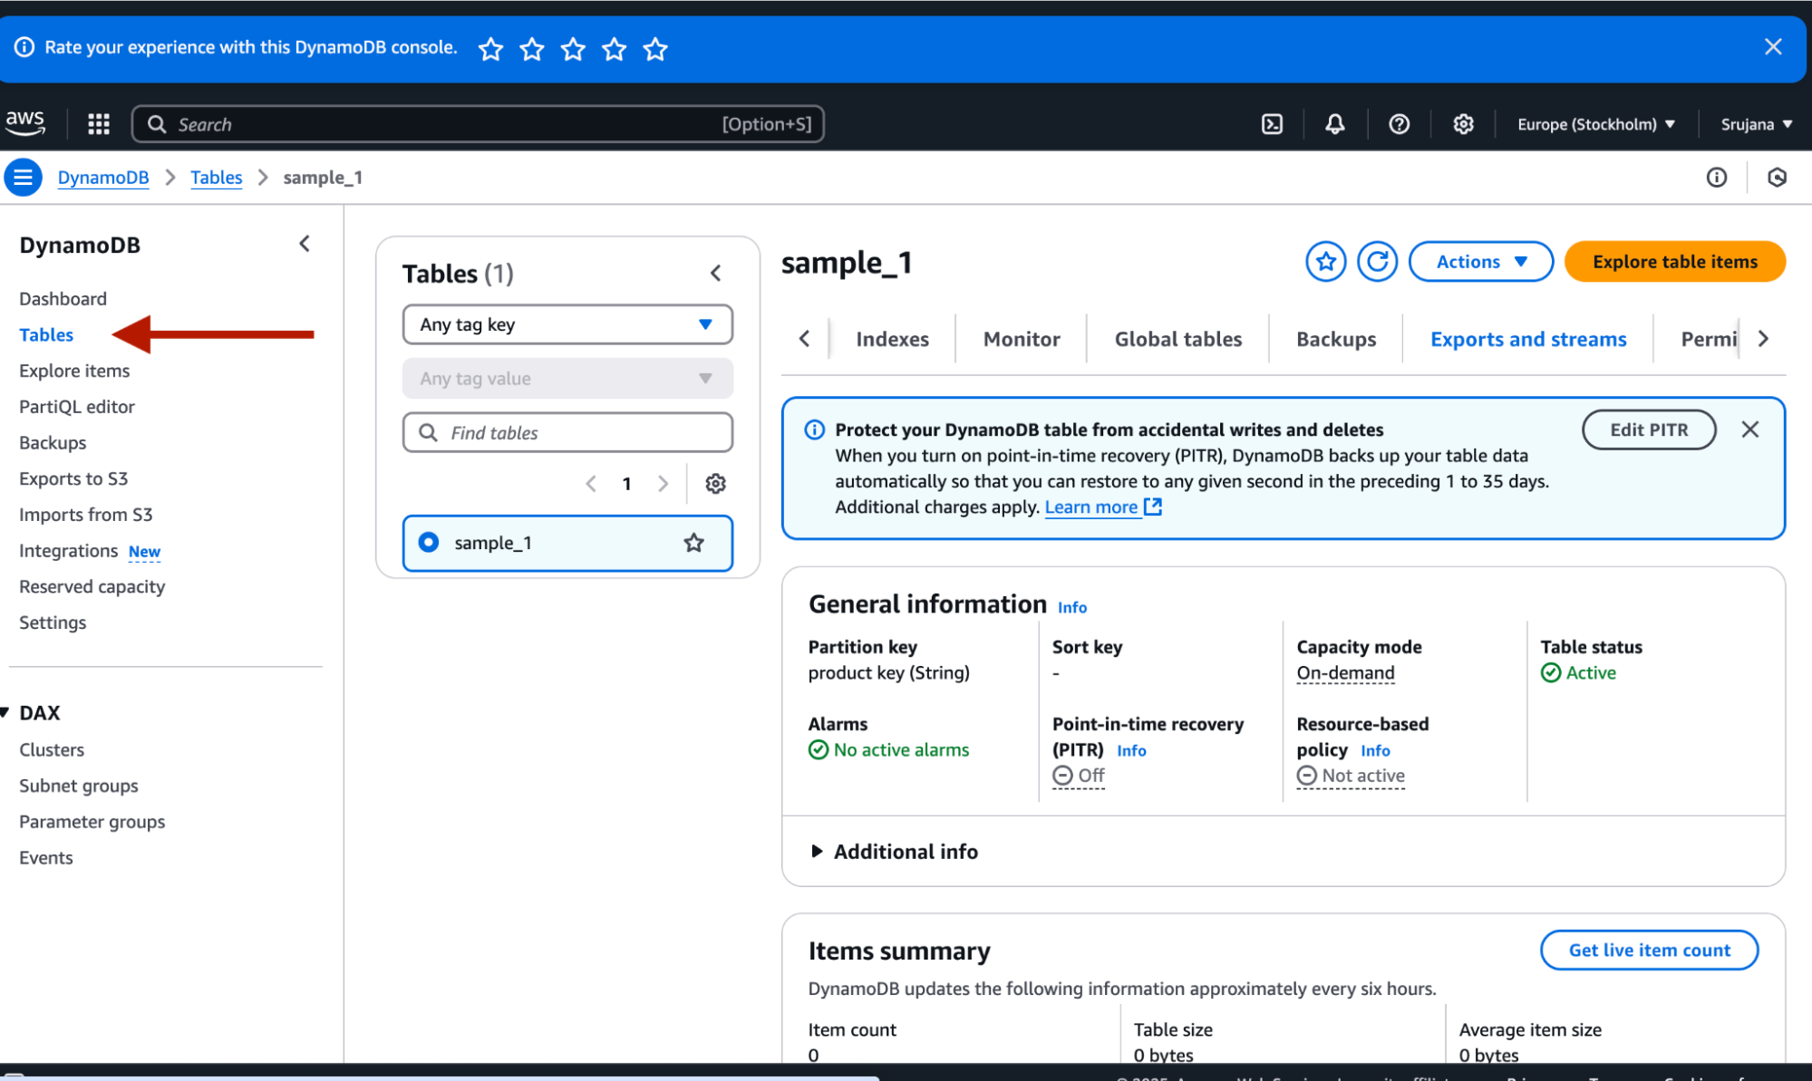The width and height of the screenshot is (1812, 1081).
Task: Rate the console three stars
Action: (573, 49)
